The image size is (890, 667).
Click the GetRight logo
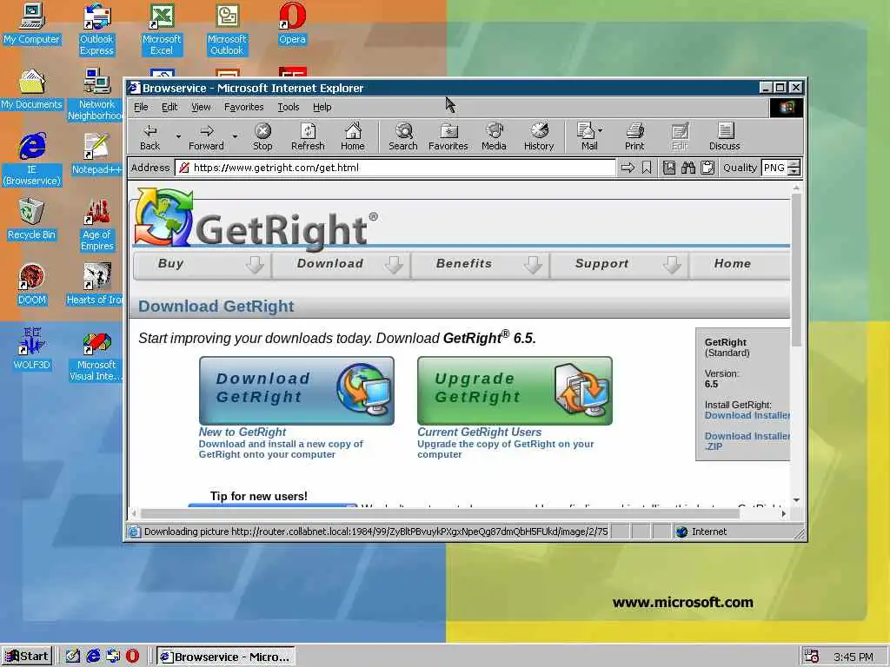coord(256,220)
